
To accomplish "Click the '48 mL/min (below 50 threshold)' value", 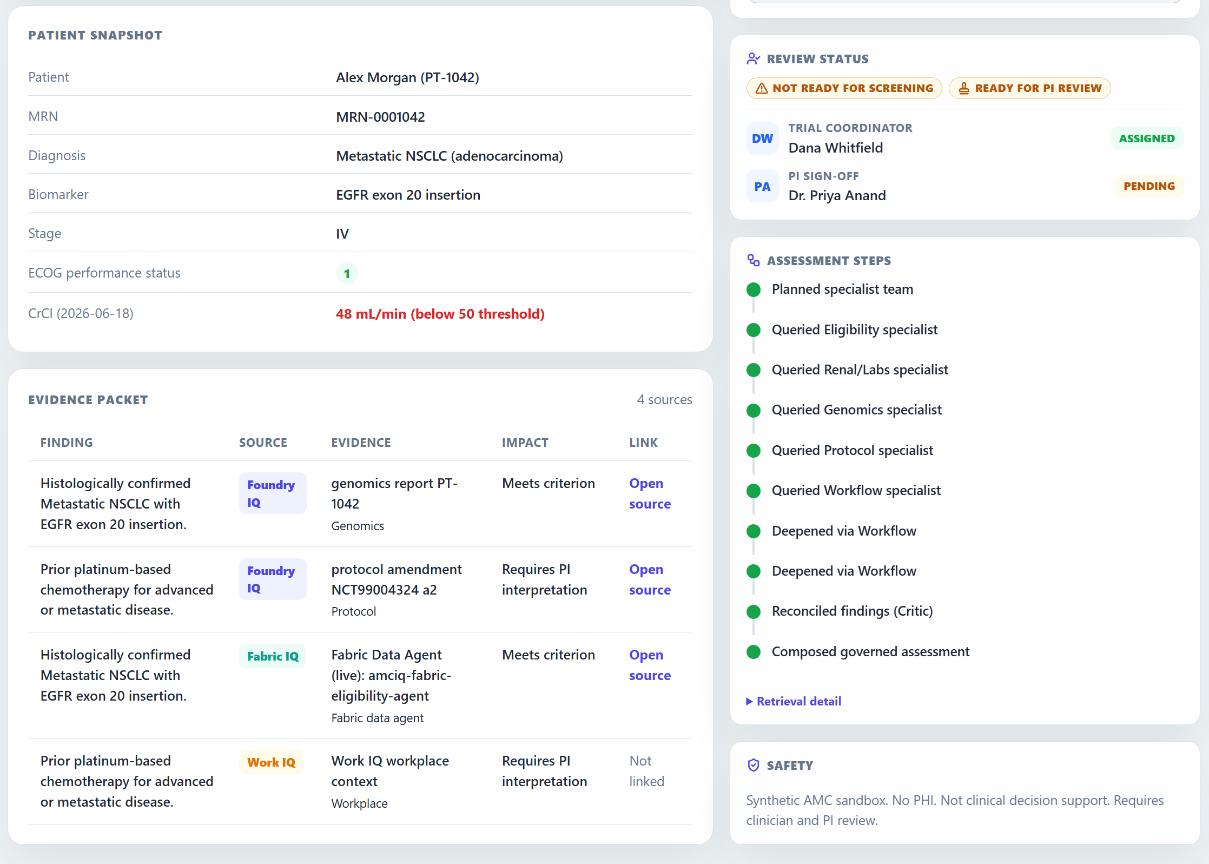I will point(440,314).
